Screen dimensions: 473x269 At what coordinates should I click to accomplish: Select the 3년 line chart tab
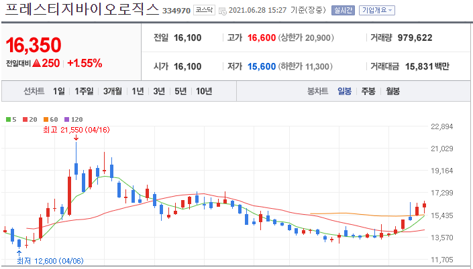click(159, 91)
